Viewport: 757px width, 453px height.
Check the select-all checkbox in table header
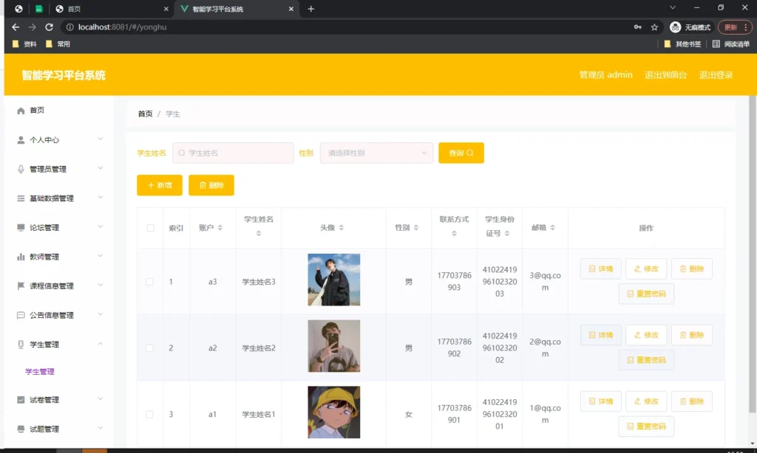click(x=149, y=228)
